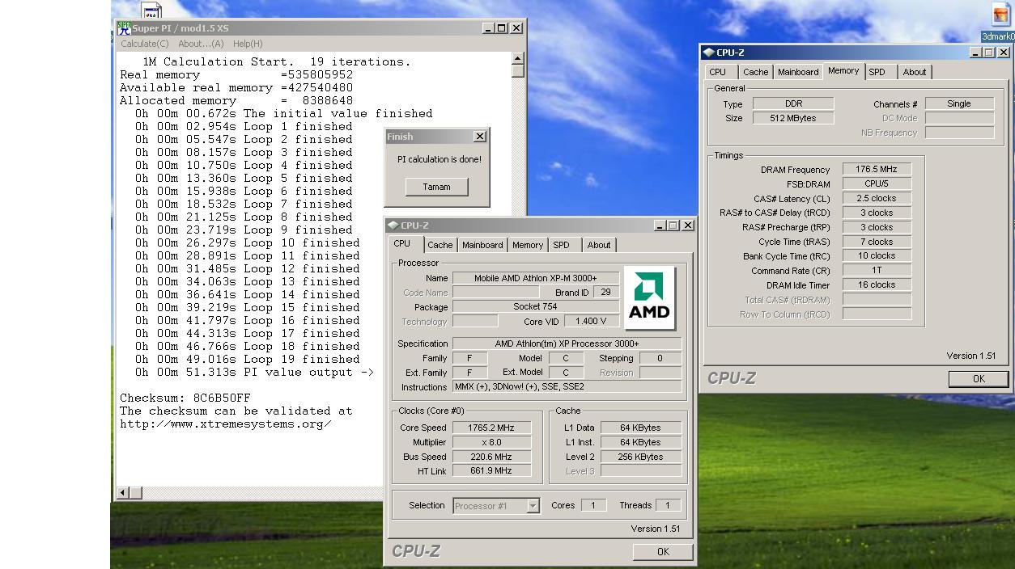The image size is (1015, 569).
Task: Switch to Memory tab in front CPU-Z
Action: point(528,245)
